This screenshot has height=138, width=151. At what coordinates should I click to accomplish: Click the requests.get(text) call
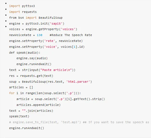tap(37, 76)
